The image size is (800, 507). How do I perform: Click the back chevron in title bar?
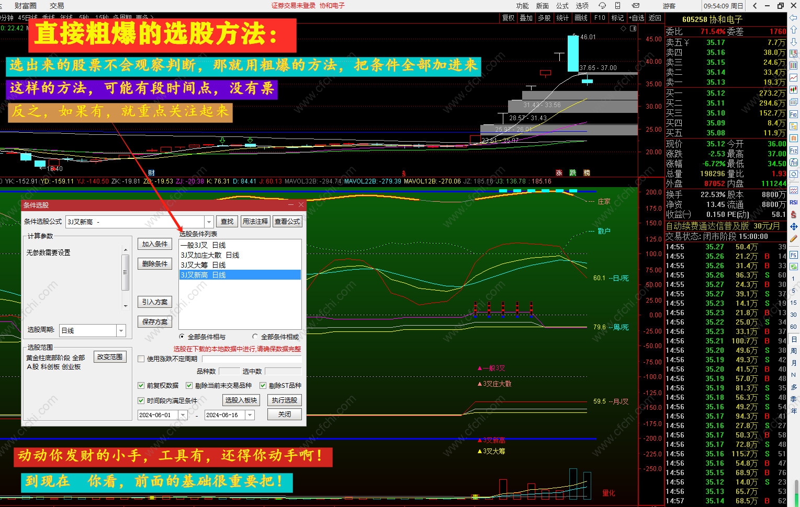[754, 6]
